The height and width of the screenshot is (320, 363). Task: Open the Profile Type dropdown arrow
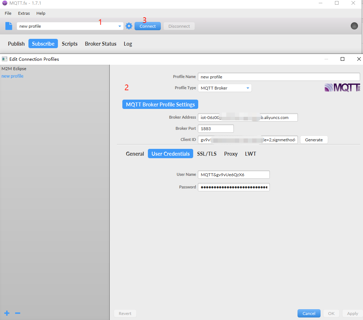click(248, 88)
